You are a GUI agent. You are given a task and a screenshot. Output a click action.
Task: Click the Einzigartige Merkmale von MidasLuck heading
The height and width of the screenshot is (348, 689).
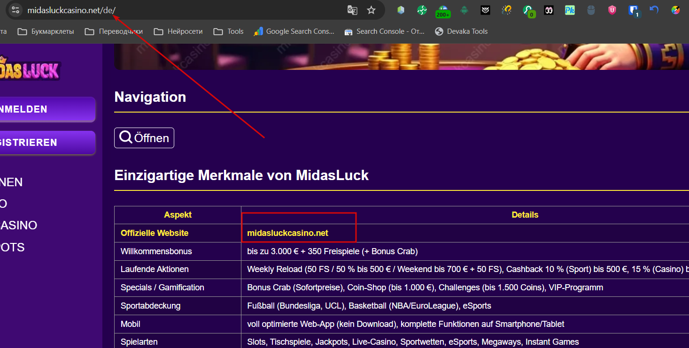pyautogui.click(x=241, y=175)
